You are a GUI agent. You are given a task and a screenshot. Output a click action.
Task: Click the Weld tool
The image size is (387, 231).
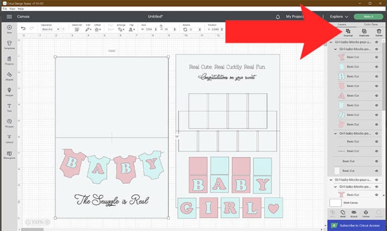click(x=343, y=212)
